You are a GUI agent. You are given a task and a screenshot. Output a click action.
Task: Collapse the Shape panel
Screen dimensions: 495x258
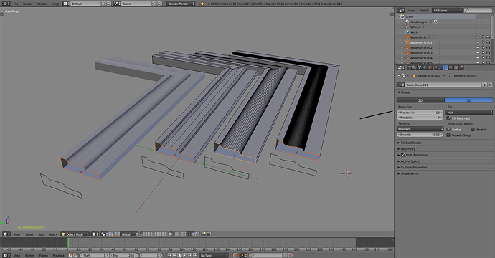coord(403,92)
